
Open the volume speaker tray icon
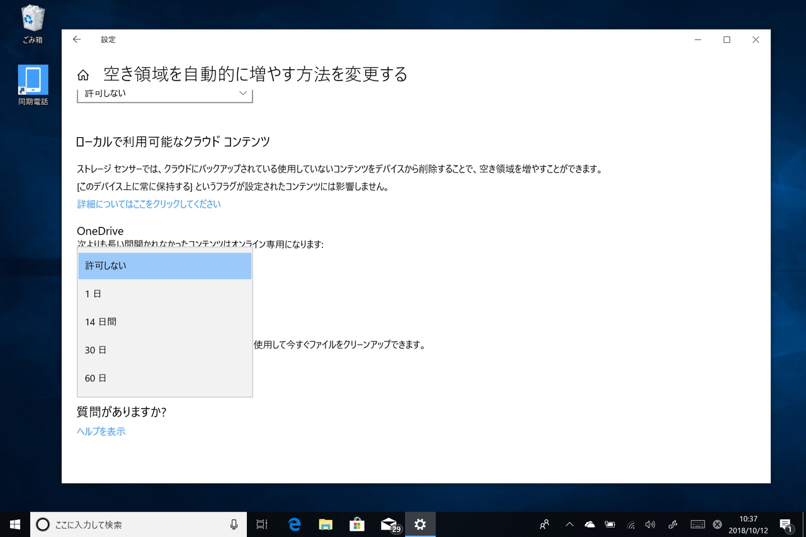pos(650,524)
